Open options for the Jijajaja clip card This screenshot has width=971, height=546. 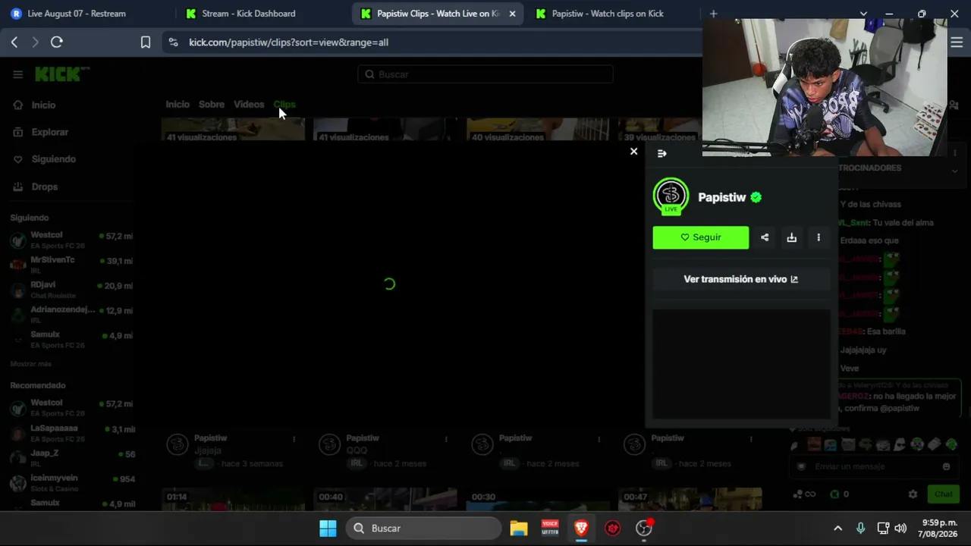tap(294, 439)
